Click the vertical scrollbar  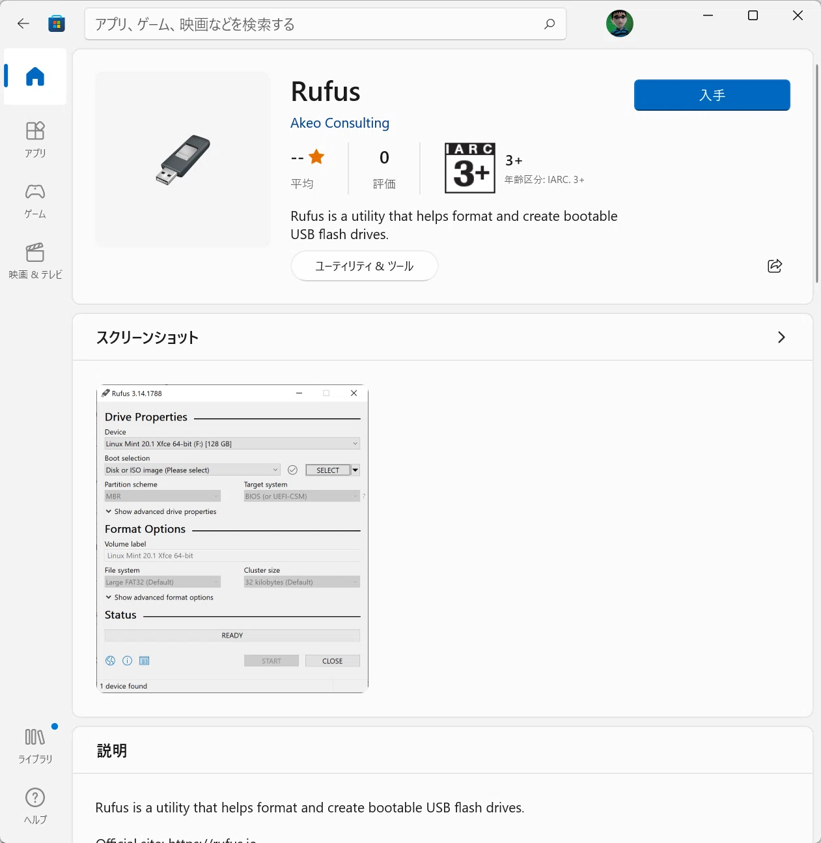(817, 173)
